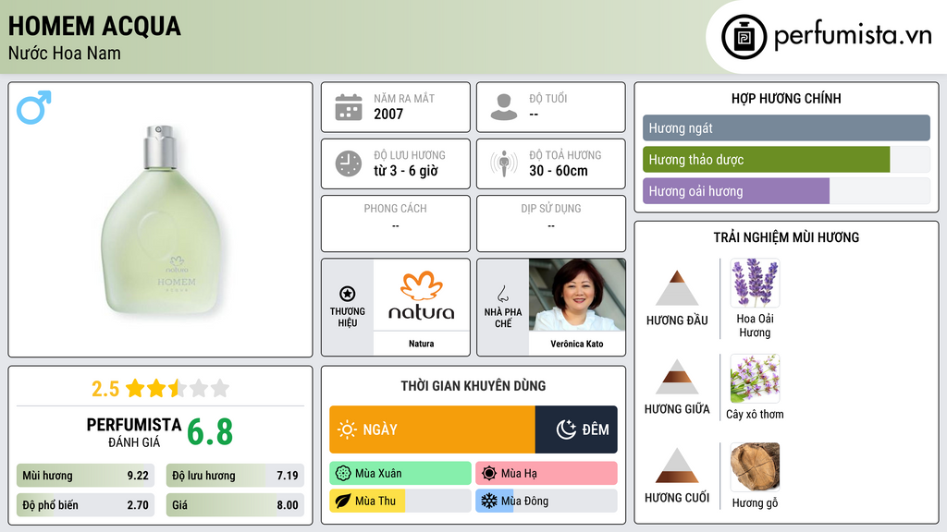The image size is (947, 532).
Task: Click the Hợp hương chính heading
Action: pos(786,98)
